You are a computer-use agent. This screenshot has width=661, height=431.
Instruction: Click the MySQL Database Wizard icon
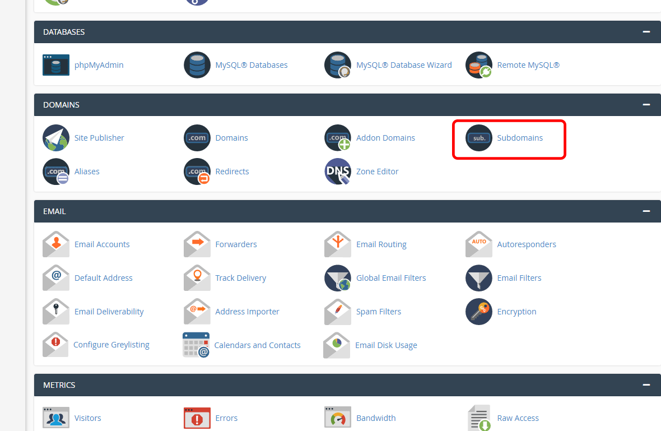click(338, 65)
